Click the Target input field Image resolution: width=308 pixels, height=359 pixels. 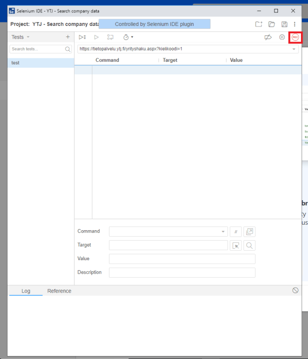click(168, 245)
